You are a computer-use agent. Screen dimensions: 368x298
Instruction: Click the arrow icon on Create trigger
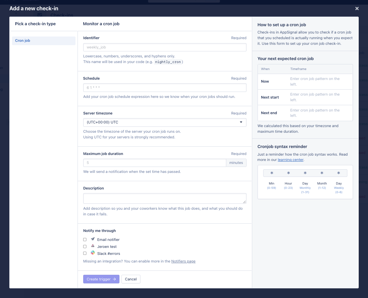(114, 279)
